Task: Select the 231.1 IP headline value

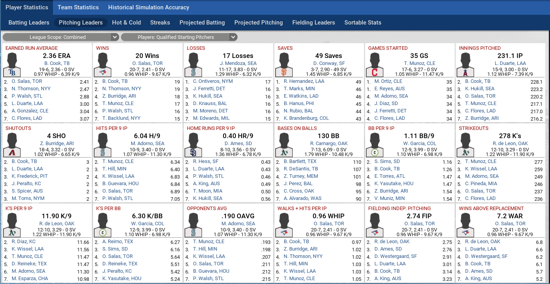Action: click(x=510, y=56)
